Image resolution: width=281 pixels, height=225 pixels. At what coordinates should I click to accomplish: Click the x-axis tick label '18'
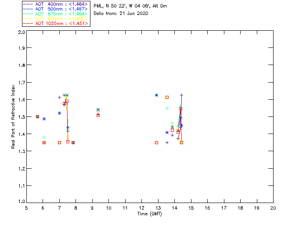click(x=240, y=208)
